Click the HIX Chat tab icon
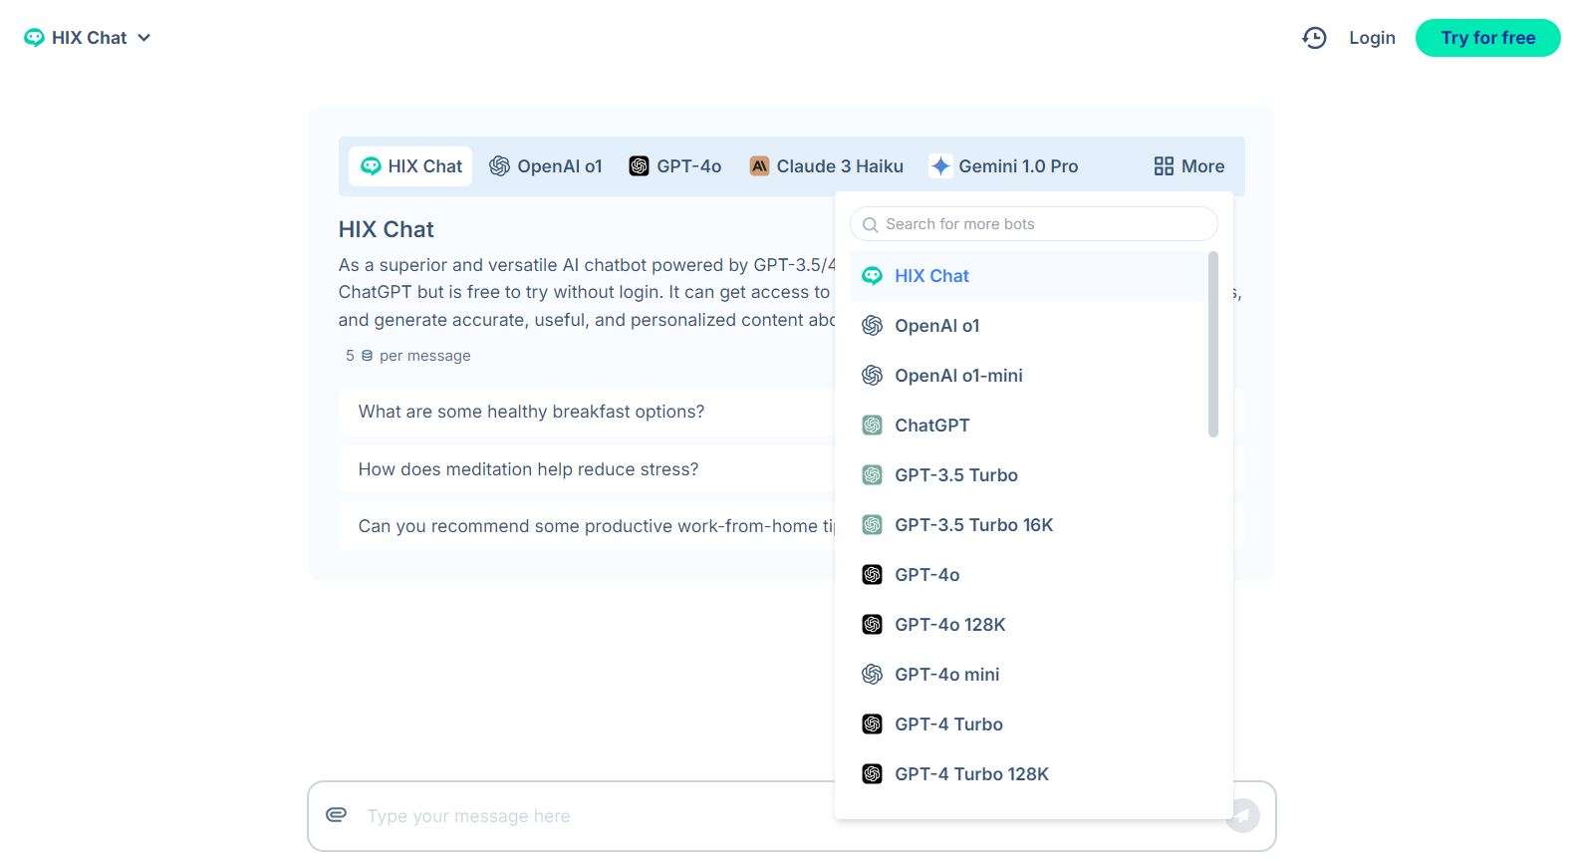The image size is (1577, 862). [371, 166]
